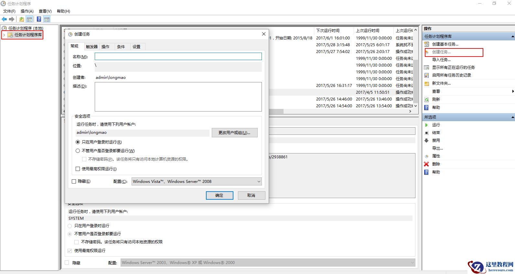Toggle the action pane toolbar icon
This screenshot has width=515, height=274.
tap(47, 19)
